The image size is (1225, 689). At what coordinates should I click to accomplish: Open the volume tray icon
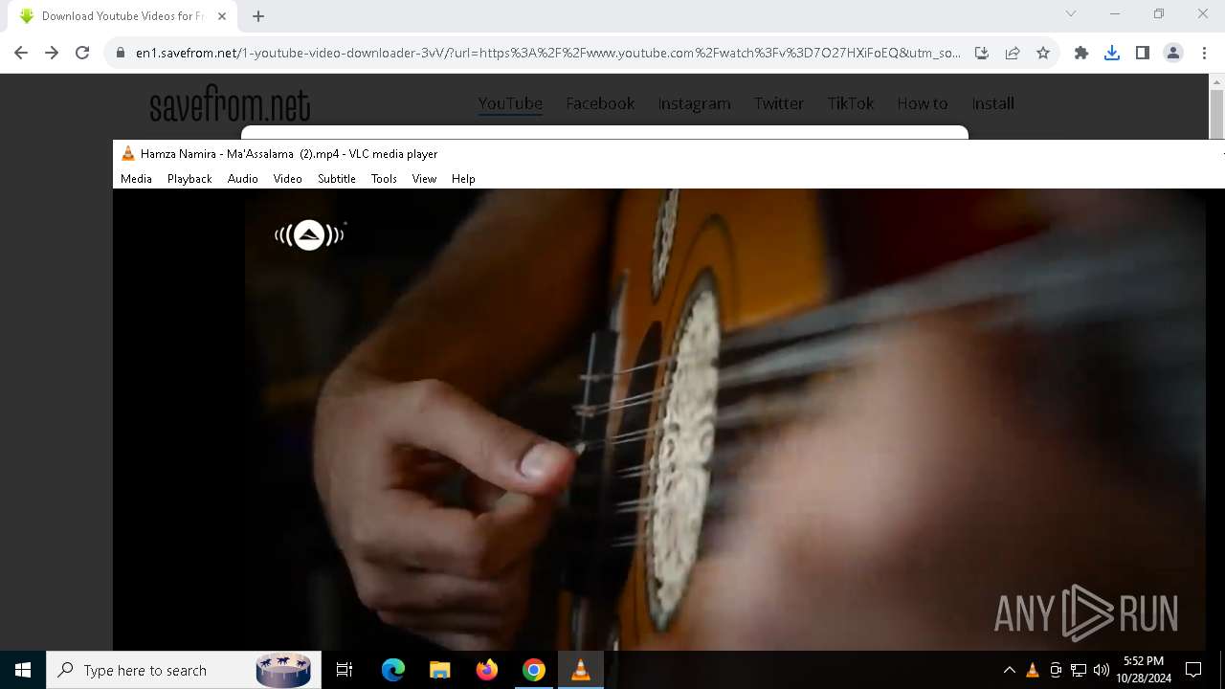pyautogui.click(x=1102, y=670)
